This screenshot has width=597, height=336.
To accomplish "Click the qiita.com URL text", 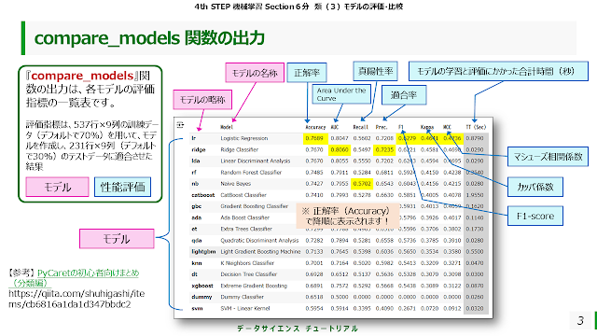I will coord(76,299).
